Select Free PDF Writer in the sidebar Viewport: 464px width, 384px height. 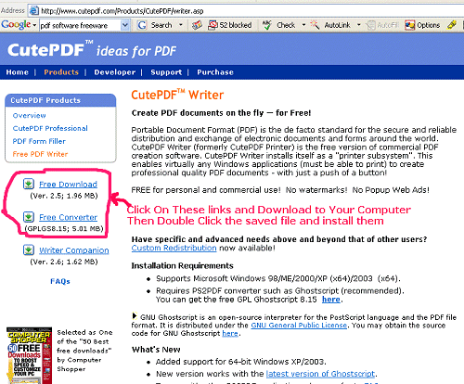40,154
